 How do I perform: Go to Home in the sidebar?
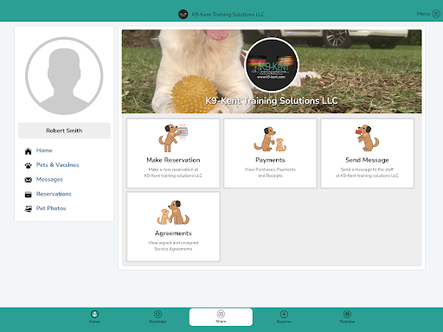click(44, 150)
